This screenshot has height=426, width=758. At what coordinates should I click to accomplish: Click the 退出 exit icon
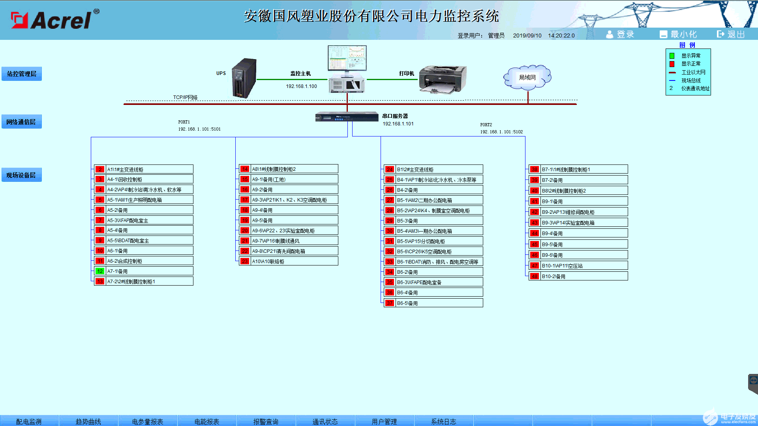(x=720, y=34)
